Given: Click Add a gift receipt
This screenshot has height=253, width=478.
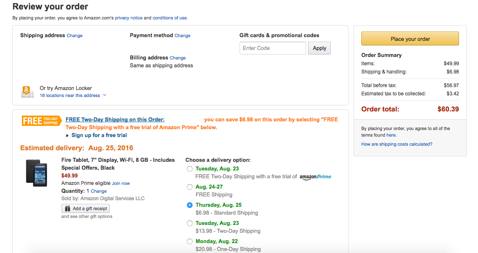Looking at the screenshot, I should 85,208.
